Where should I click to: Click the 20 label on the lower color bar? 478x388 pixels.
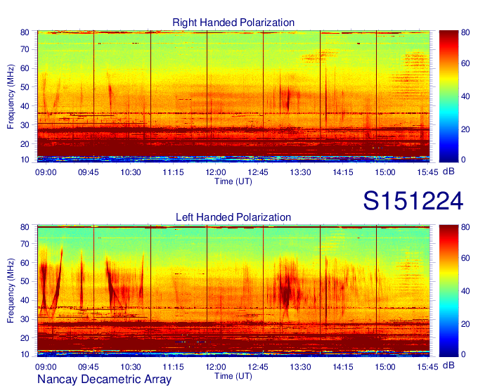pos(465,324)
